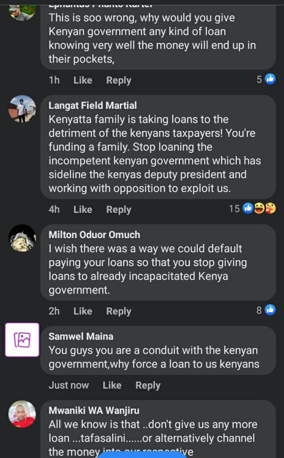Reply to Samwel Maina's comment
The width and height of the screenshot is (284, 458).
click(x=148, y=385)
